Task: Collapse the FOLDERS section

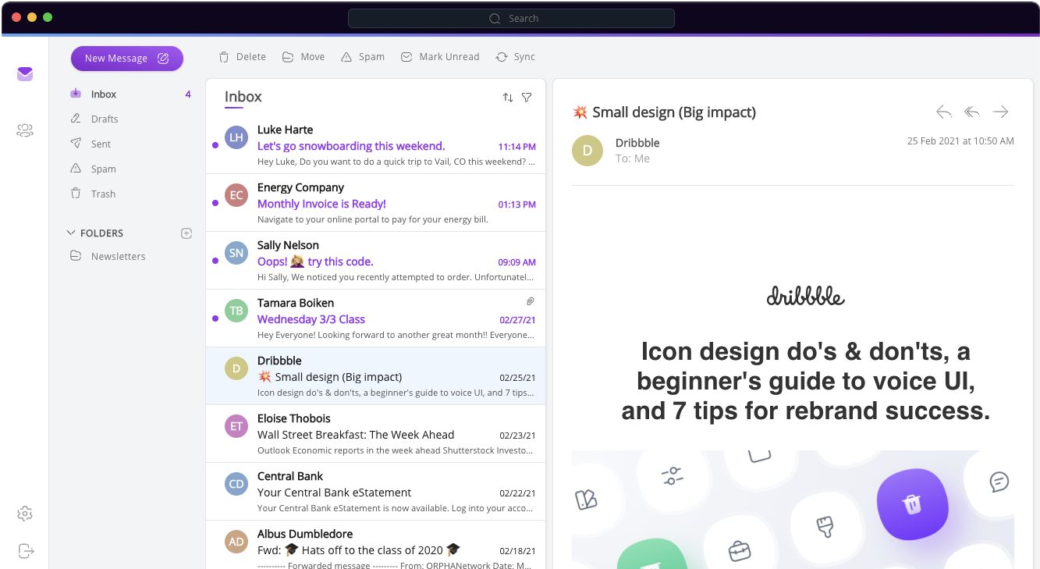Action: click(x=71, y=233)
